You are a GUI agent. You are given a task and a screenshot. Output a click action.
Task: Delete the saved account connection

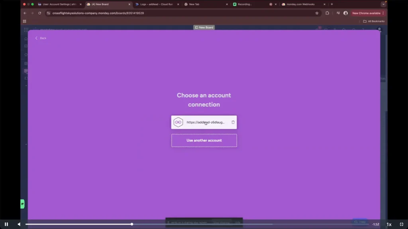[x=233, y=122]
